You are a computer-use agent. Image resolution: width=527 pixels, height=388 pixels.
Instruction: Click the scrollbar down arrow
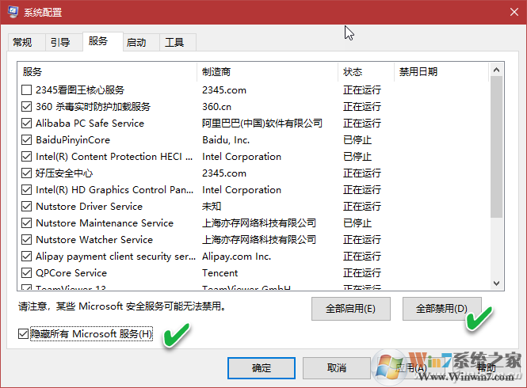tap(496, 283)
